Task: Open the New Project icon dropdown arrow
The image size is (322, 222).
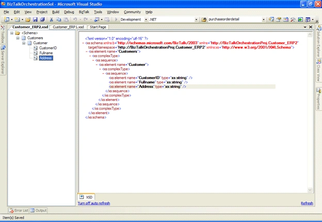Action: (12, 20)
